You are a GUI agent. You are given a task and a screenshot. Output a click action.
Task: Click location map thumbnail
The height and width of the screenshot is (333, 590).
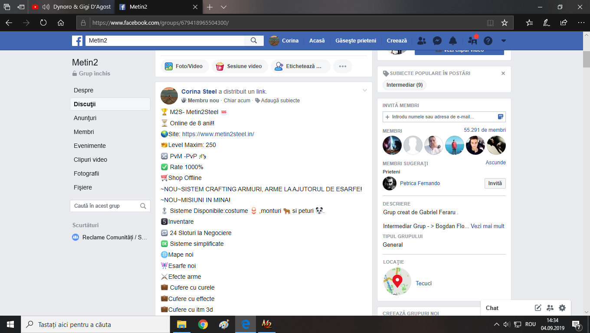click(x=397, y=282)
